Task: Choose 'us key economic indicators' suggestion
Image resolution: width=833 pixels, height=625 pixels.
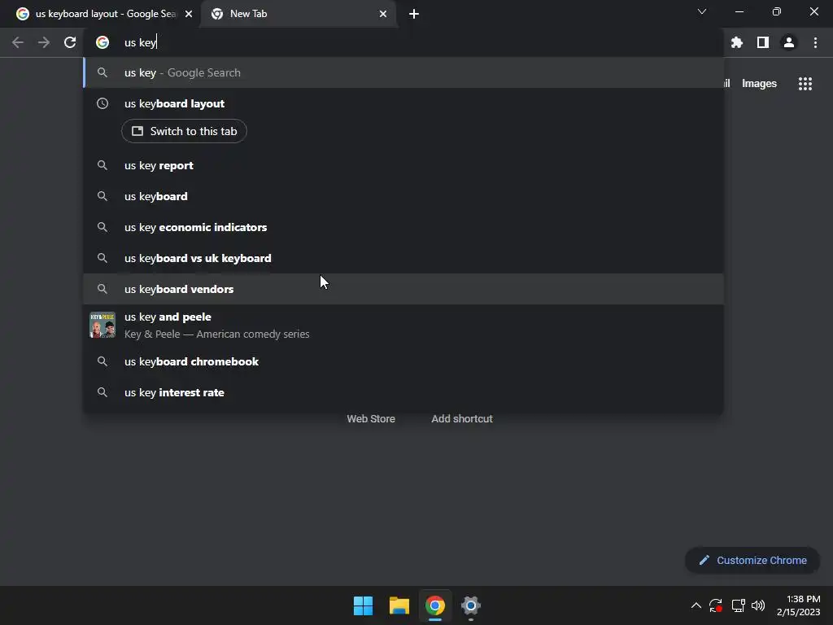Action: point(403,227)
